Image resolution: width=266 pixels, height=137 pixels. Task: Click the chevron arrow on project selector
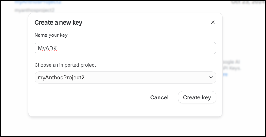coord(211,78)
